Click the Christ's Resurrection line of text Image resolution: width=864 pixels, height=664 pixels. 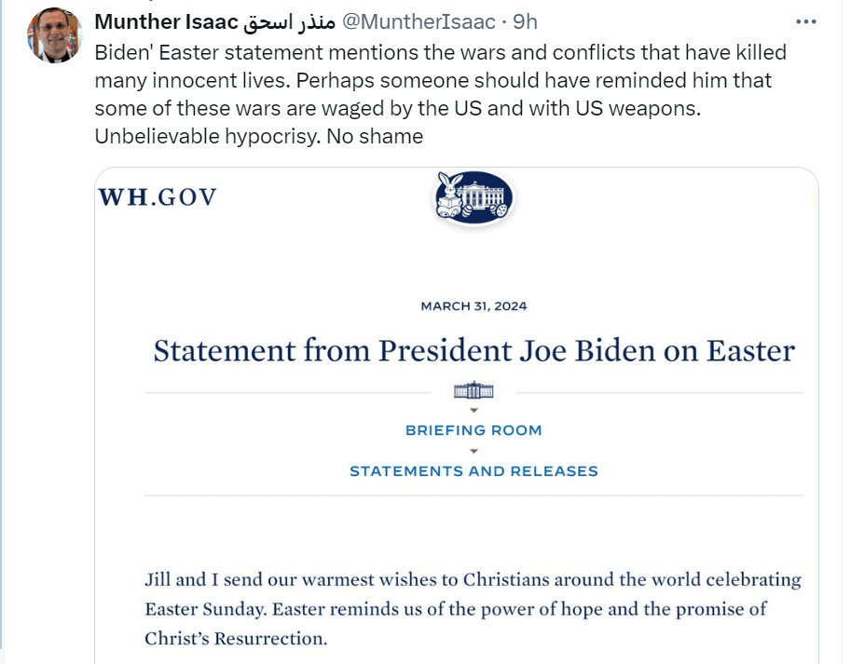[236, 638]
